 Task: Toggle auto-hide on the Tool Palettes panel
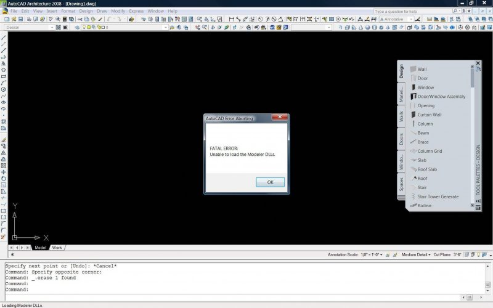(x=478, y=201)
